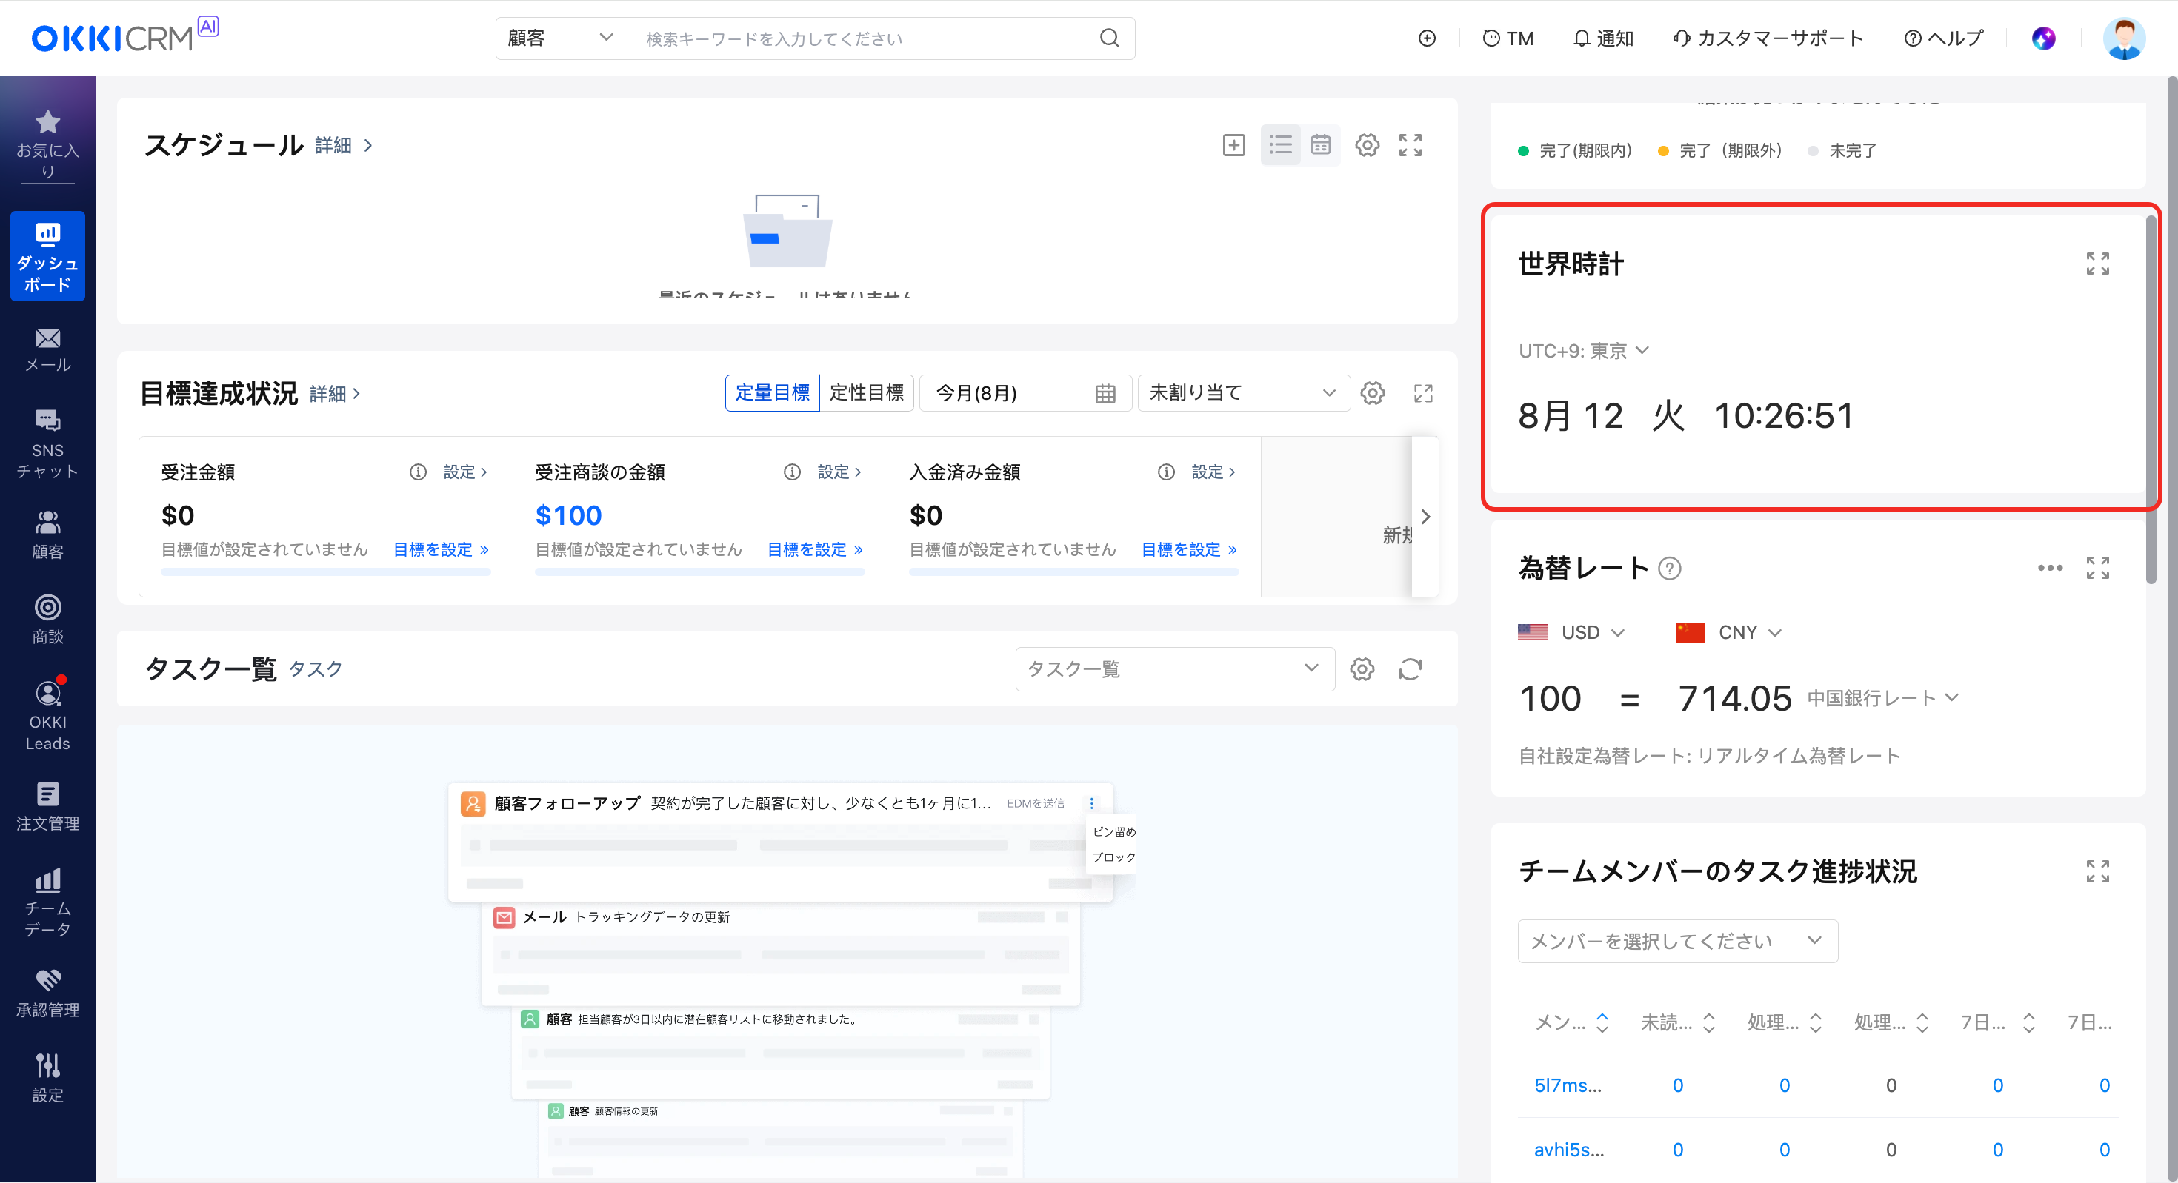
Task: Focus the keyword search field
Action: pyautogui.click(x=862, y=38)
